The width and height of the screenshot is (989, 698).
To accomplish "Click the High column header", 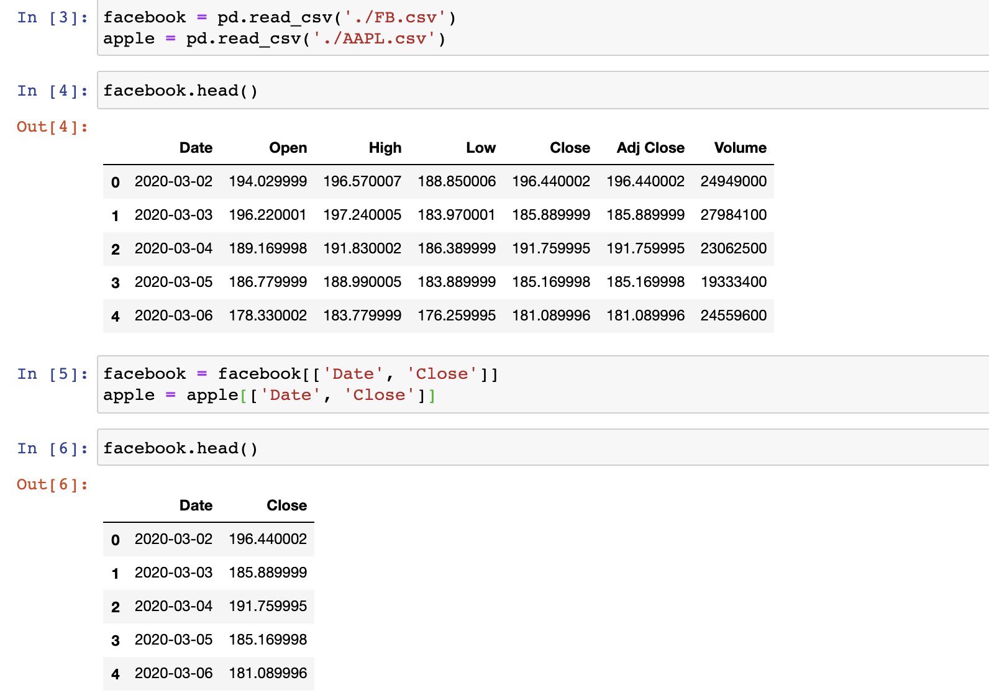I will click(385, 148).
